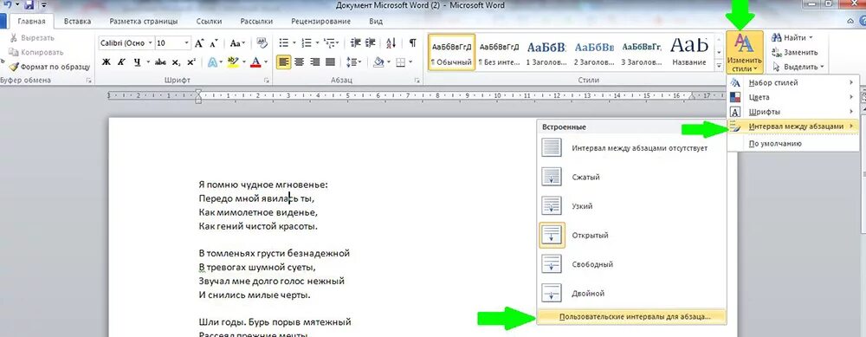Open Набор стилей submenu

pos(793,83)
